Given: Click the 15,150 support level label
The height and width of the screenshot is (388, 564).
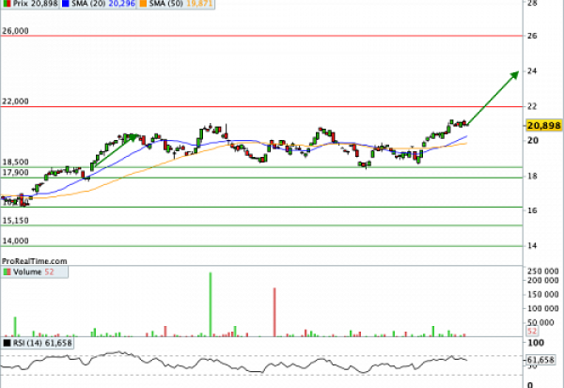Looking at the screenshot, I should tap(15, 221).
